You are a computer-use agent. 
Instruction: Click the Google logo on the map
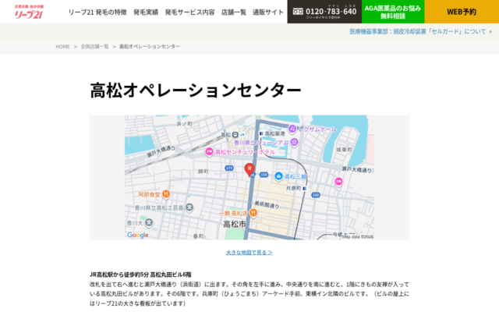point(138,235)
